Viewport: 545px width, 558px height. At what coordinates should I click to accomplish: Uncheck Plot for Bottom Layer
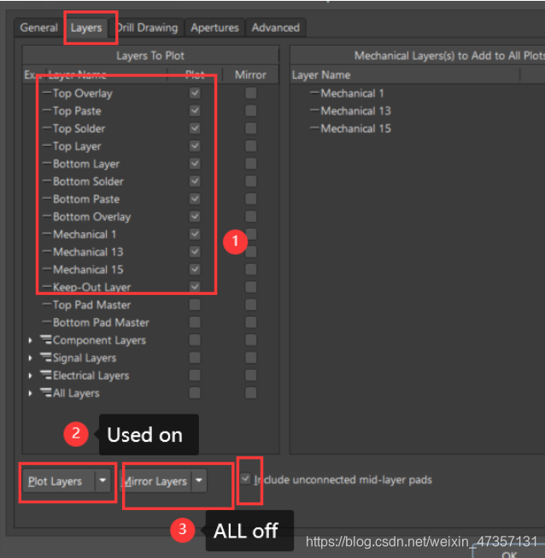click(195, 164)
